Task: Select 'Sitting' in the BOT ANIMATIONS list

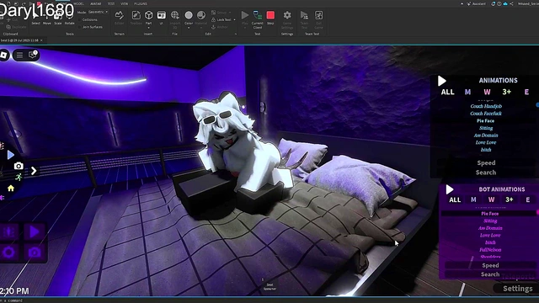Action: (x=490, y=221)
